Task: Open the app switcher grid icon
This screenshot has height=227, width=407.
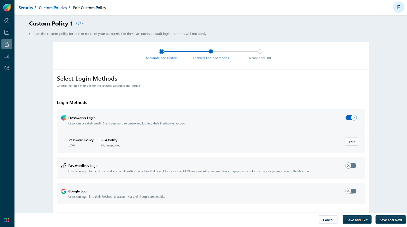Action: [x=7, y=220]
